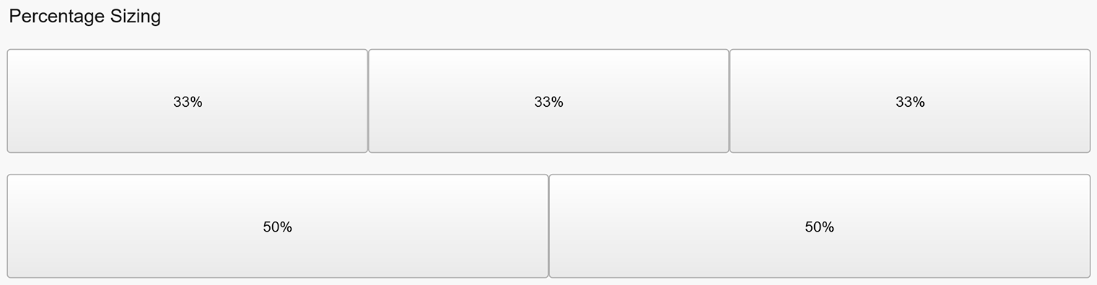Select the middle 33% button
1097x285 pixels.
548,101
